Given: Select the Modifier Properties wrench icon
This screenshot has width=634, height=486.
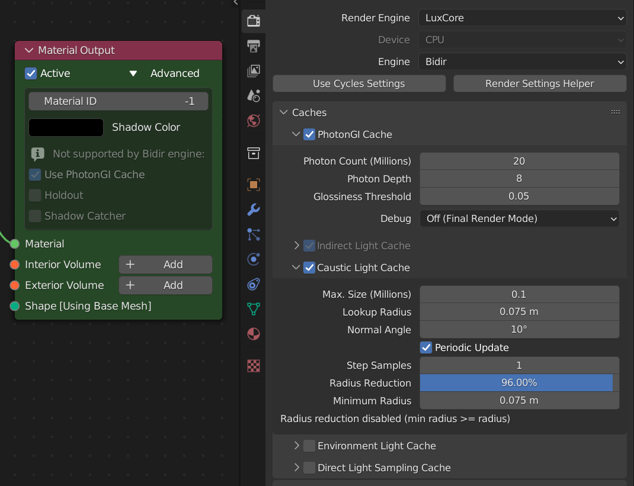Looking at the screenshot, I should point(253,210).
